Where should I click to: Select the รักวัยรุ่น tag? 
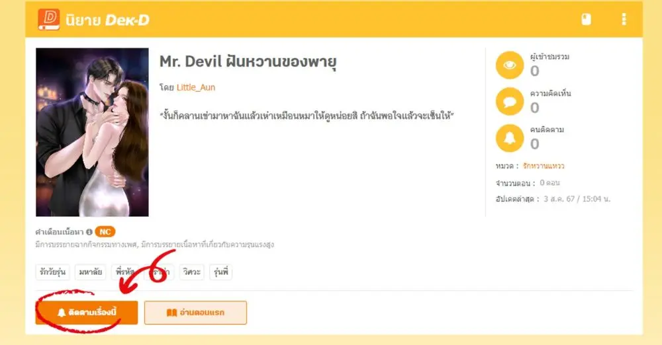pyautogui.click(x=53, y=272)
